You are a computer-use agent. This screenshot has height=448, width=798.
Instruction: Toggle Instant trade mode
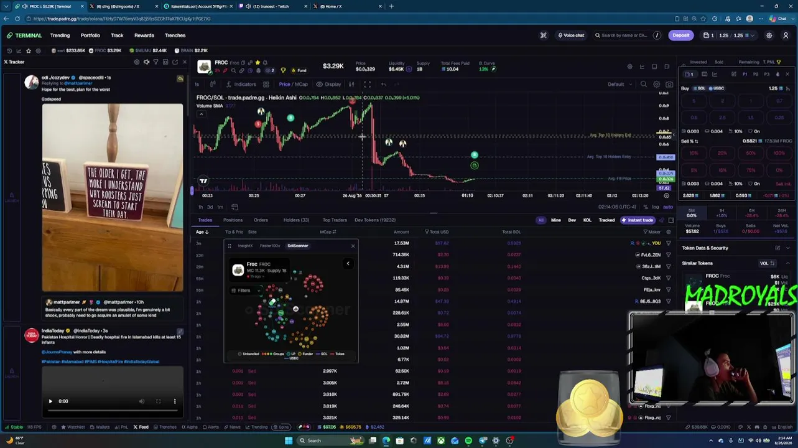(x=637, y=220)
